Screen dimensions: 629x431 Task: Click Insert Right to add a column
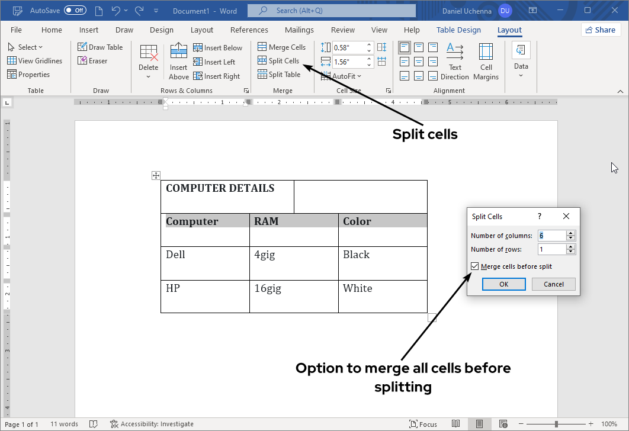[x=218, y=76]
